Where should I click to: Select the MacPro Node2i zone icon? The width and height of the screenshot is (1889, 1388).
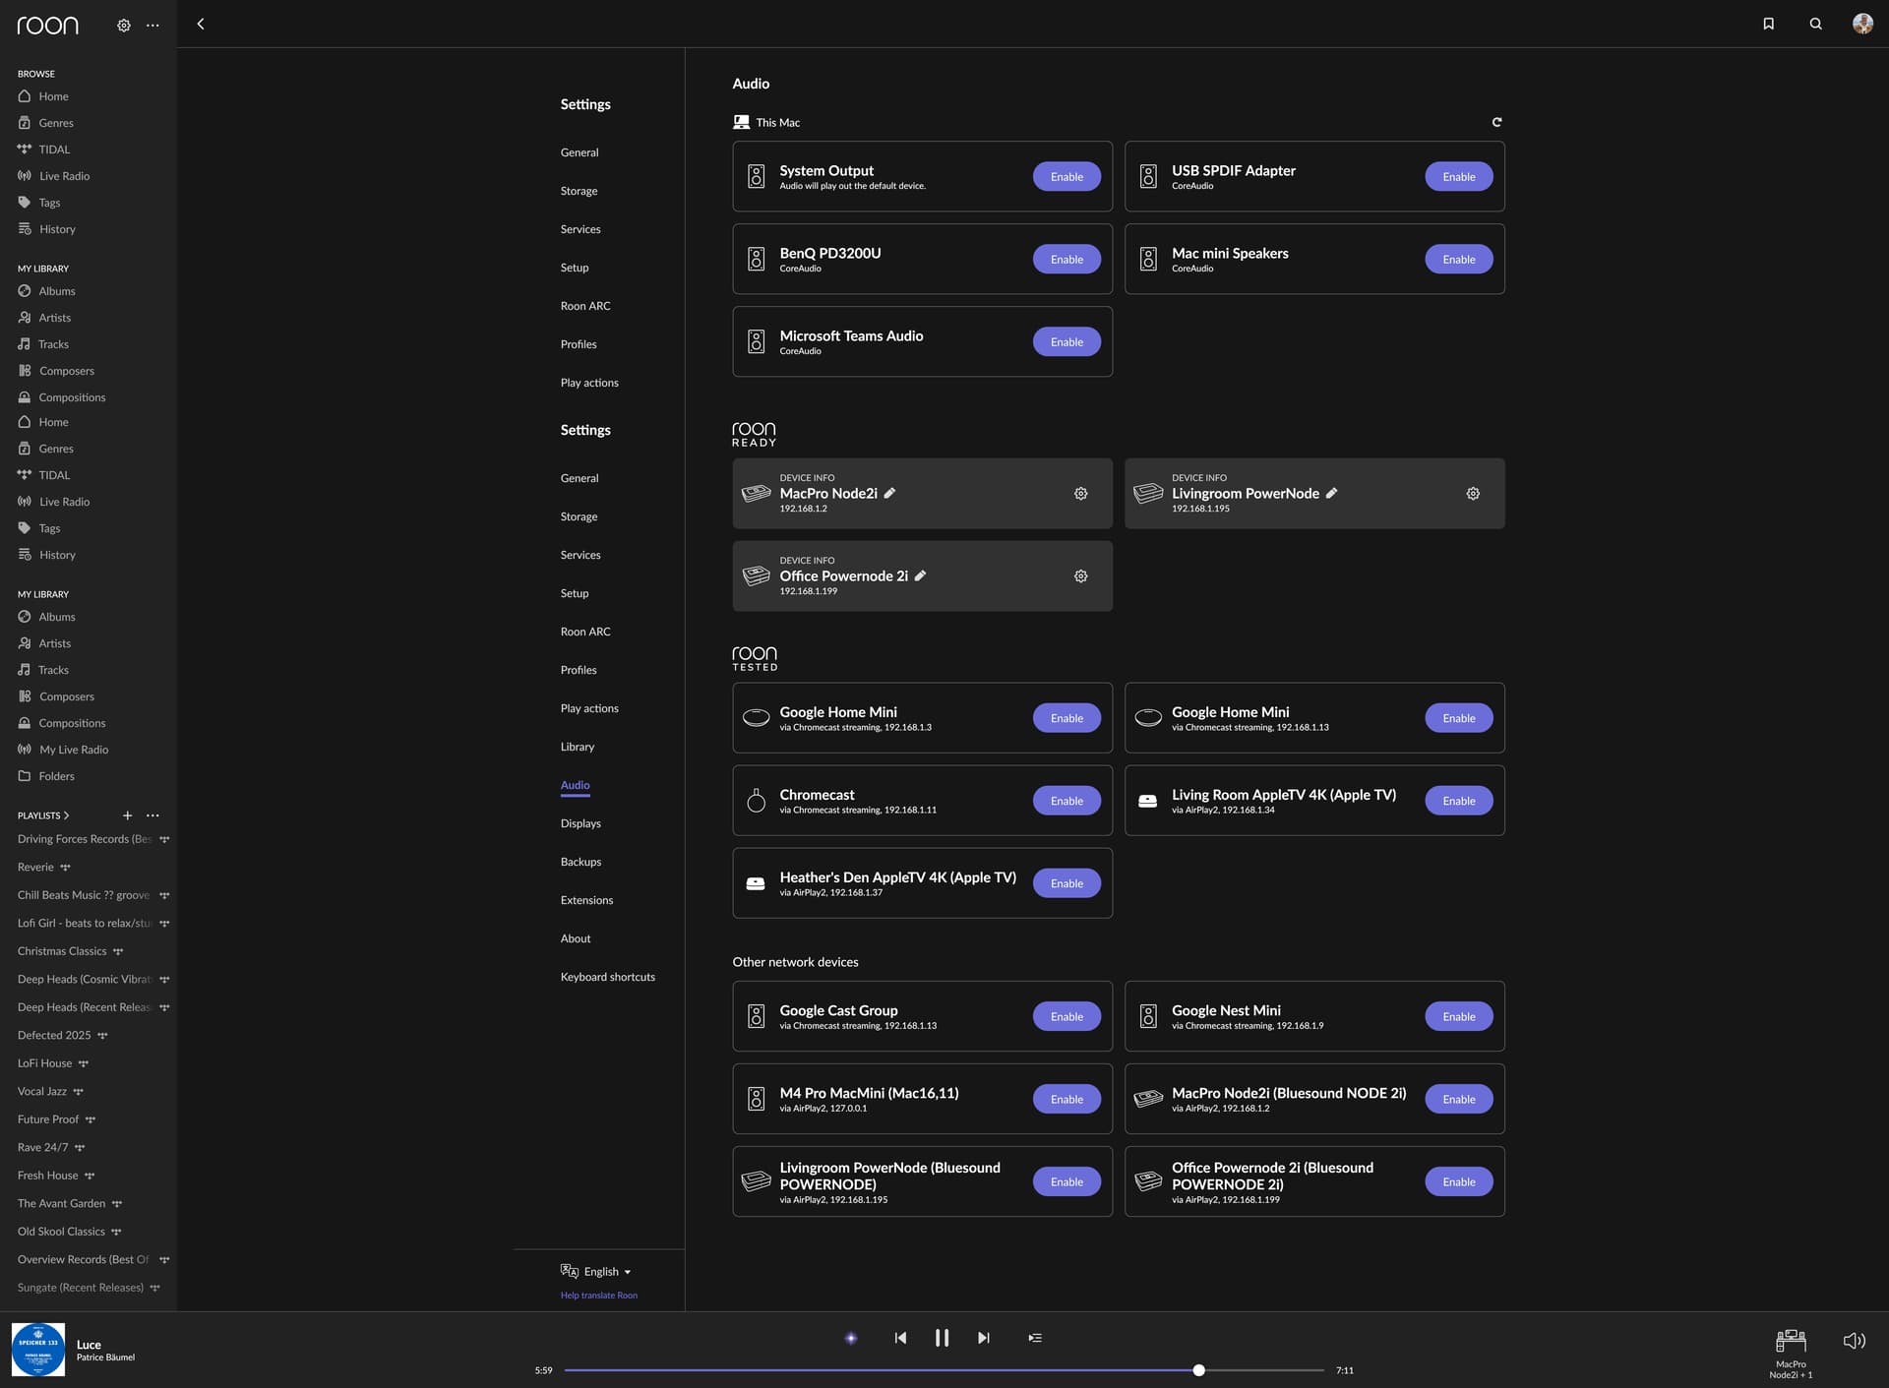[1791, 1341]
